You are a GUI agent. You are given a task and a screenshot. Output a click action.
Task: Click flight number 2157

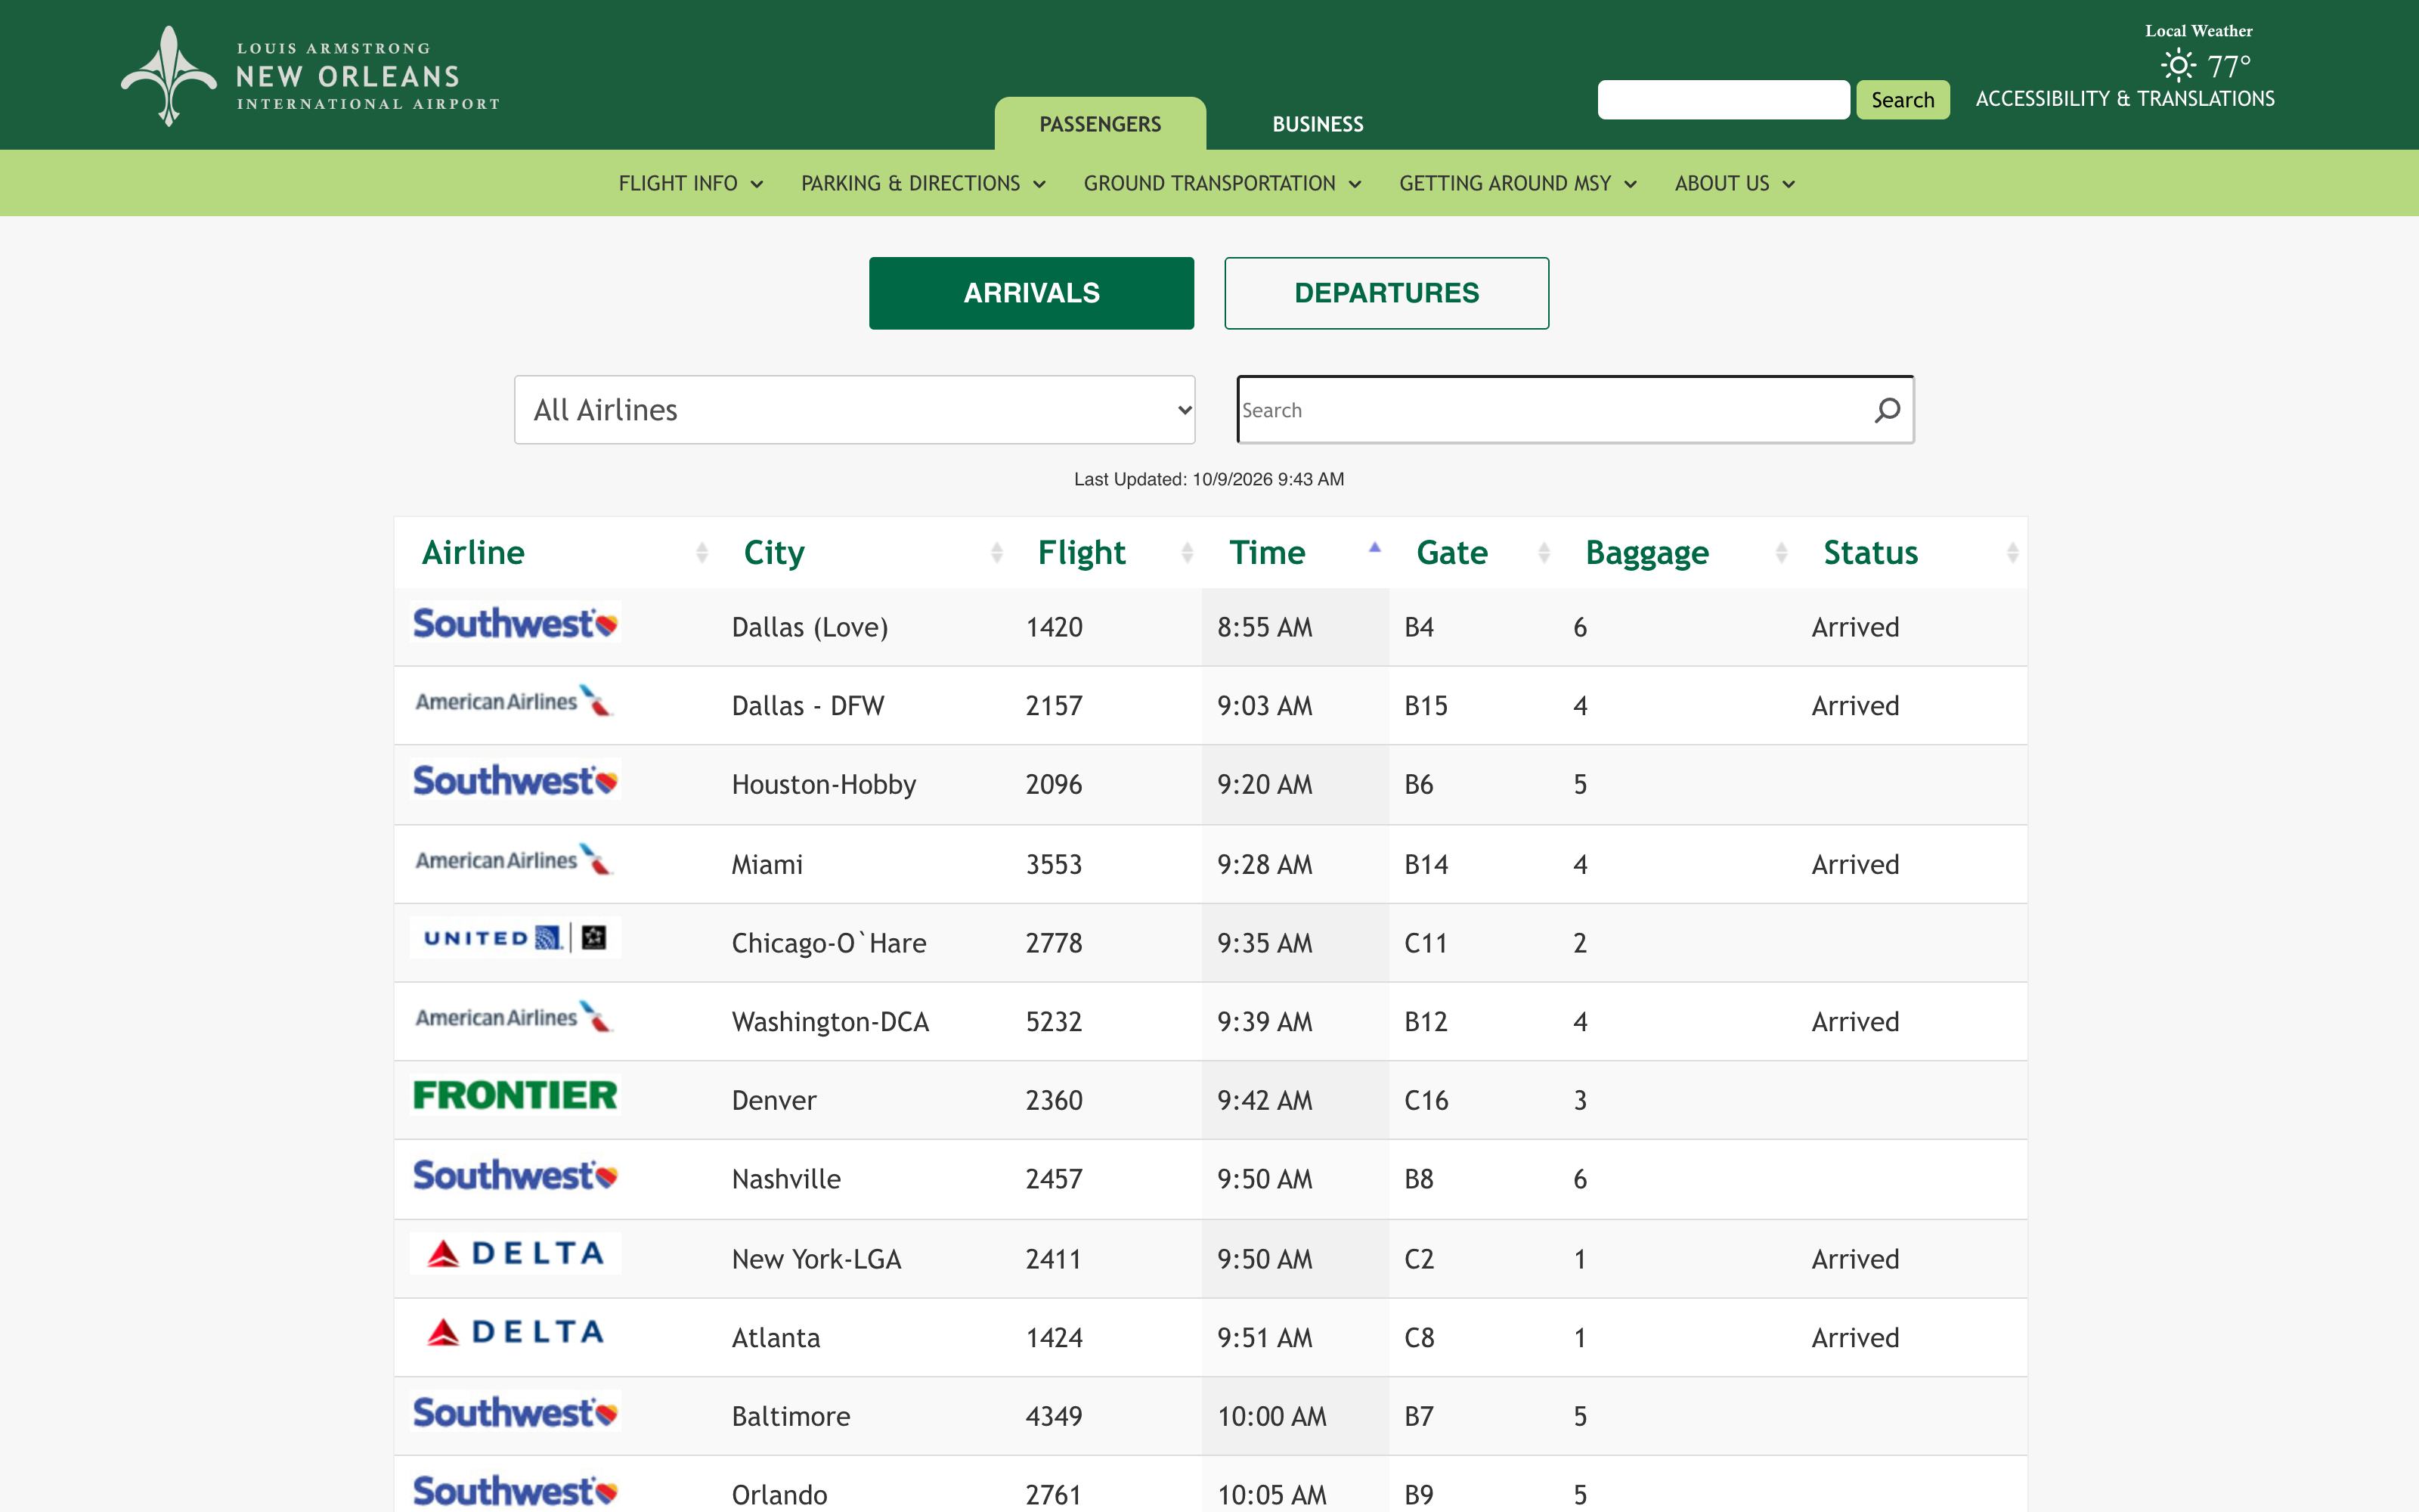point(1054,706)
